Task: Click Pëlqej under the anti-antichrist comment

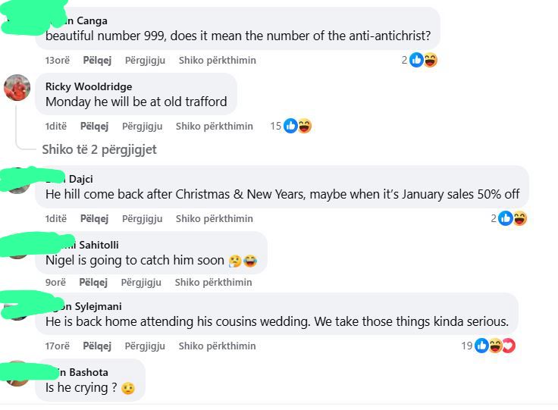Action: (97, 60)
